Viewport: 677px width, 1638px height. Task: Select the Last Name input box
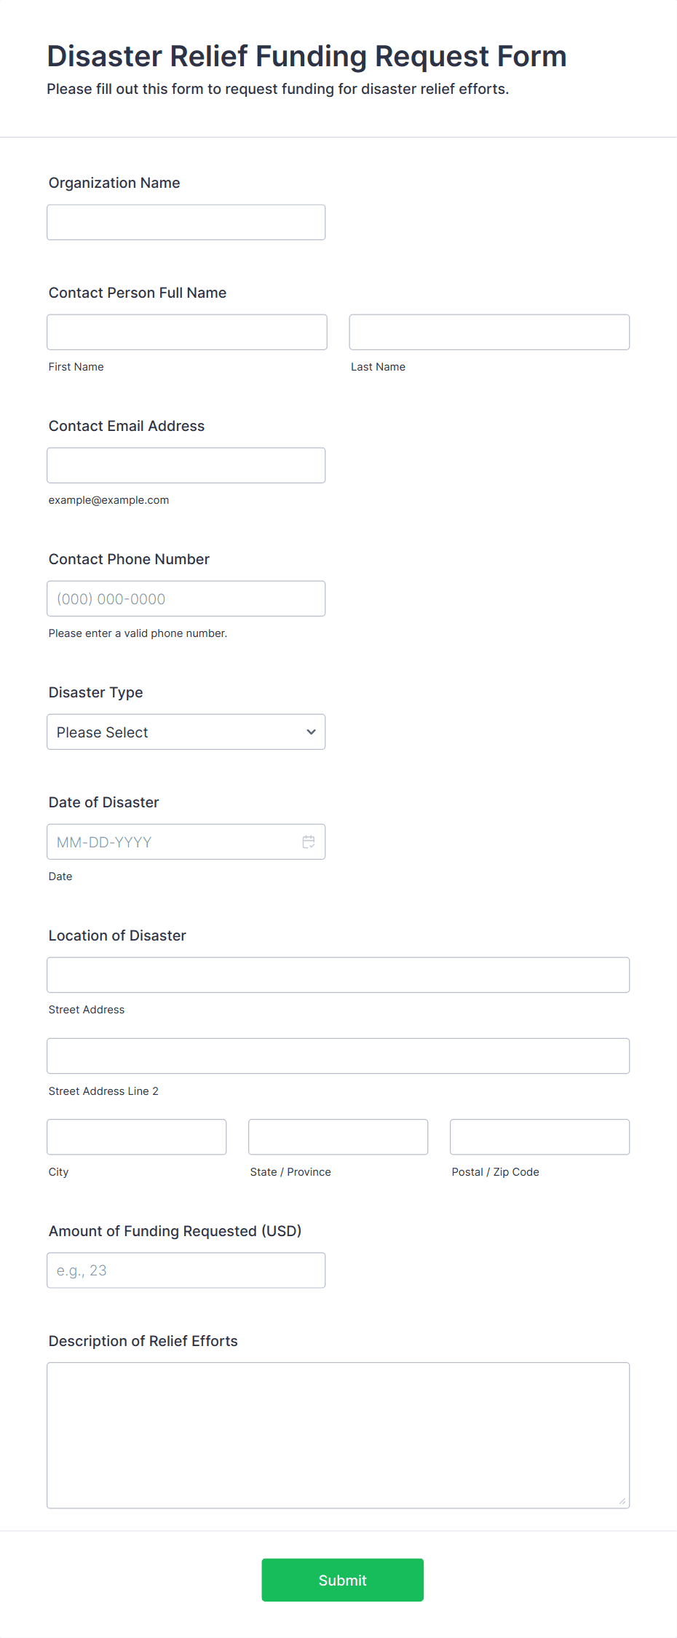point(489,332)
